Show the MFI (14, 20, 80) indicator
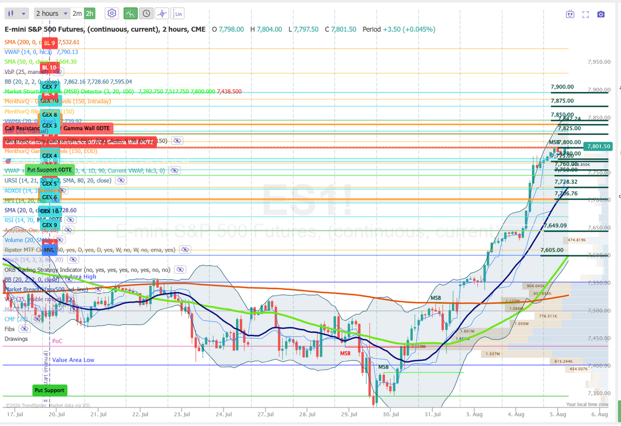621x426 pixels. pyautogui.click(x=55, y=200)
